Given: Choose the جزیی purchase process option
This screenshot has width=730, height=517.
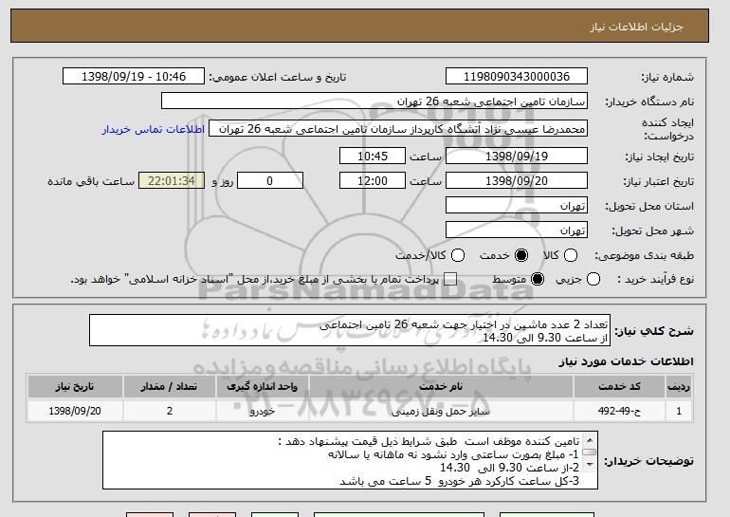Looking at the screenshot, I should 593,279.
